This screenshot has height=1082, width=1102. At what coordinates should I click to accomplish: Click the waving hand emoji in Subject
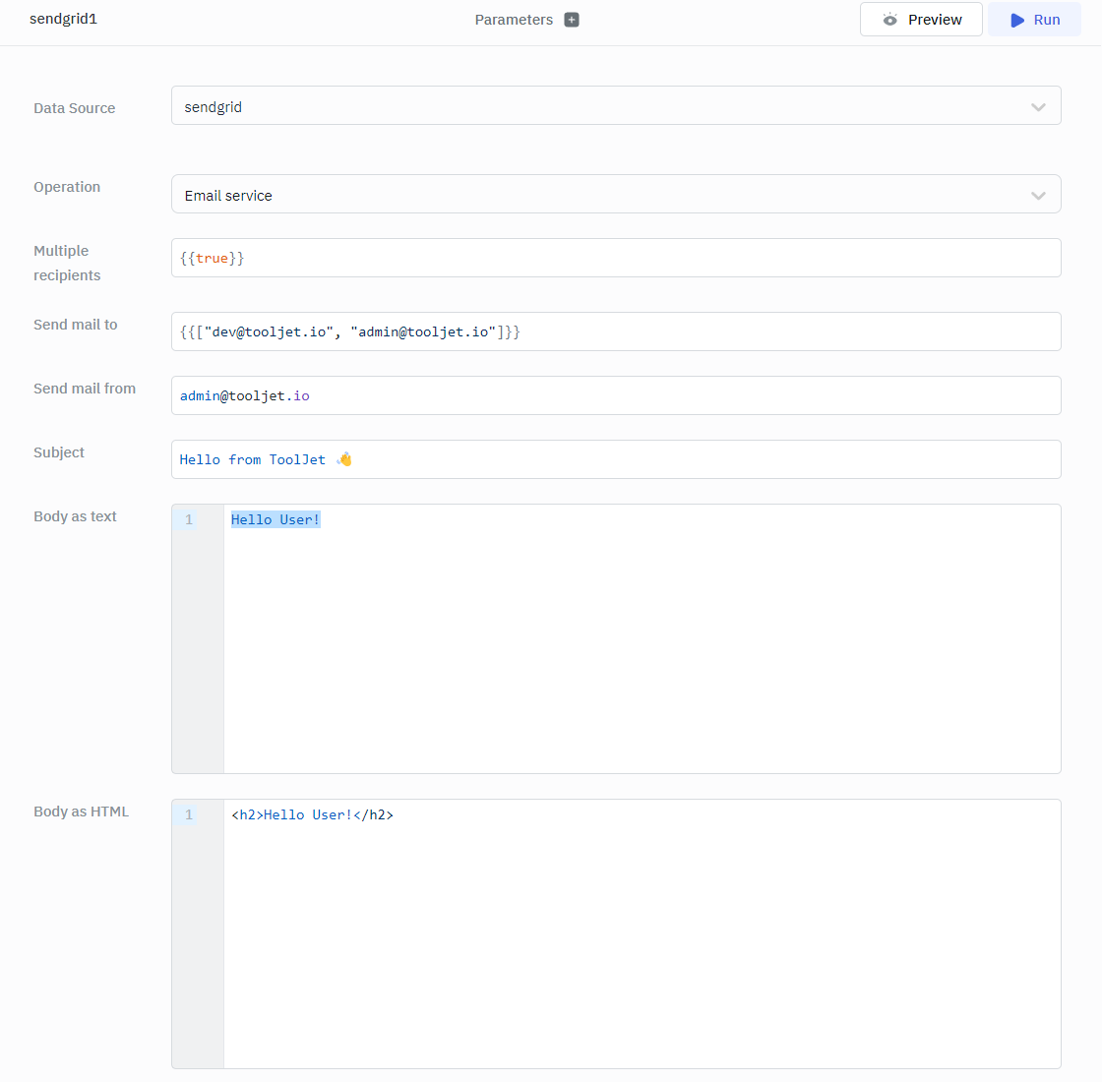[x=344, y=459]
